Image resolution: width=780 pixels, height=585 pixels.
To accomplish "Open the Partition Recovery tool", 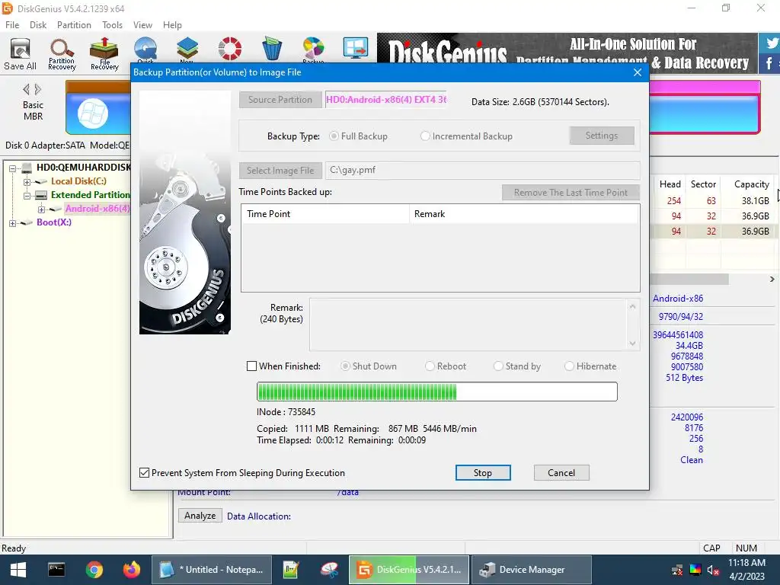I will (x=62, y=54).
